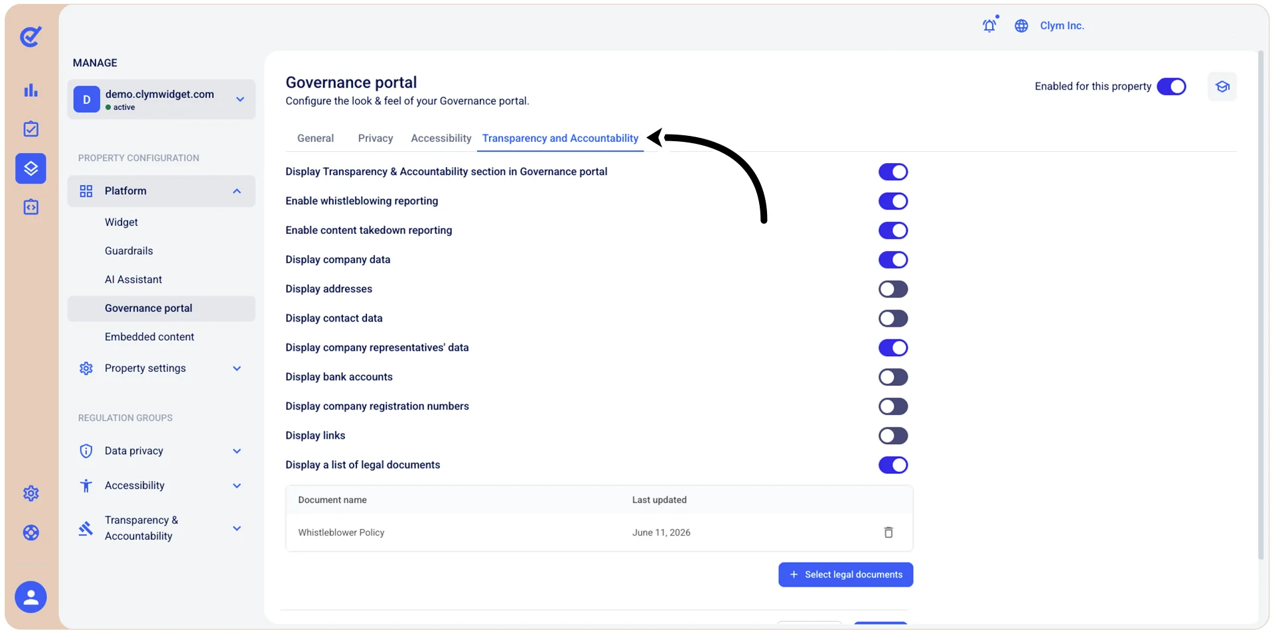Image resolution: width=1272 pixels, height=633 pixels.
Task: Enable Display company registration numbers toggle
Action: (x=893, y=406)
